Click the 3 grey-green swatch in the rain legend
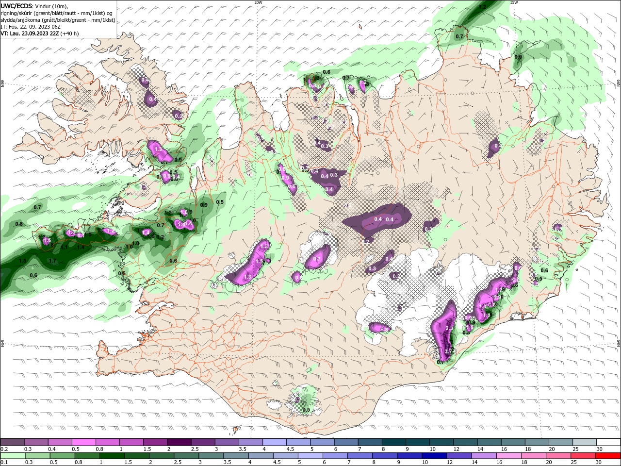The height and width of the screenshot is (466, 621). tap(211, 456)
